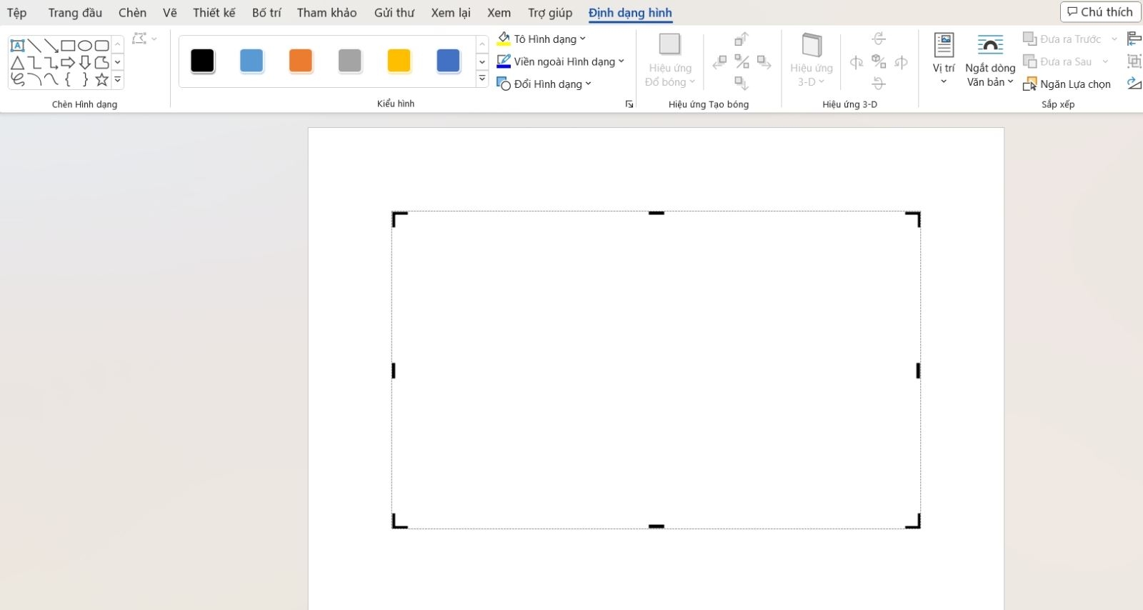Select the Text Box shape tool
This screenshot has height=610, width=1143.
tap(17, 46)
